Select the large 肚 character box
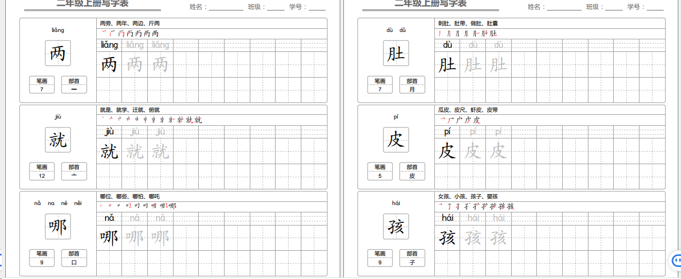681x279 pixels. 396,53
